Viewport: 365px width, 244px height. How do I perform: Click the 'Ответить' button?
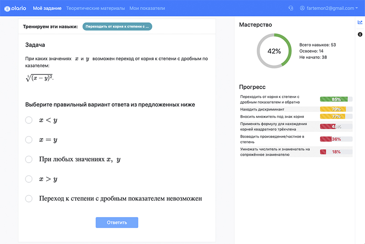(x=117, y=223)
